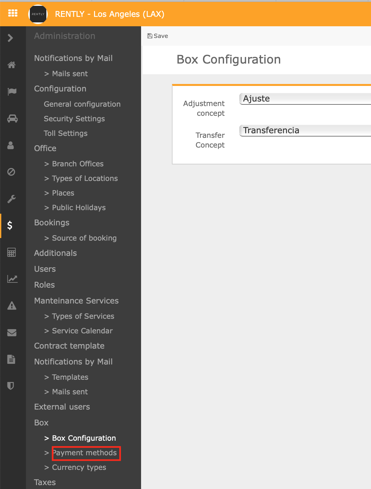Click the warning triangle icon
Screen dimensions: 371x489
[12, 305]
